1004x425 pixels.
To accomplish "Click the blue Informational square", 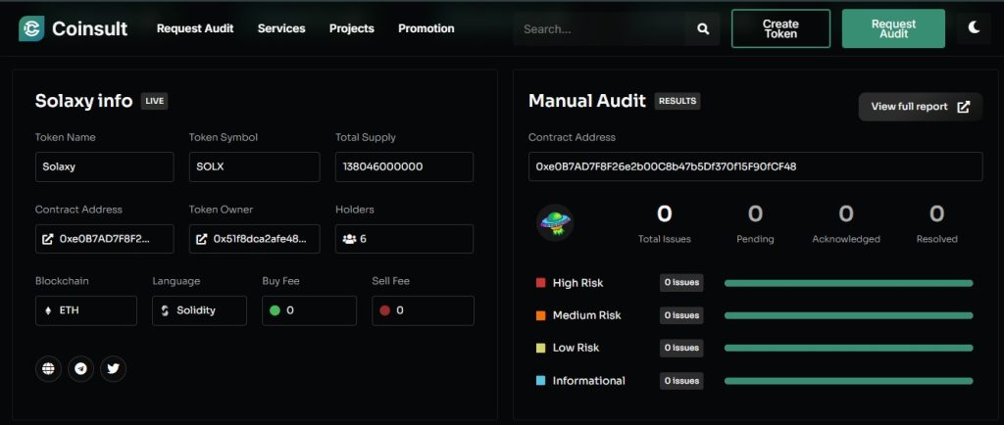I will [x=540, y=380].
